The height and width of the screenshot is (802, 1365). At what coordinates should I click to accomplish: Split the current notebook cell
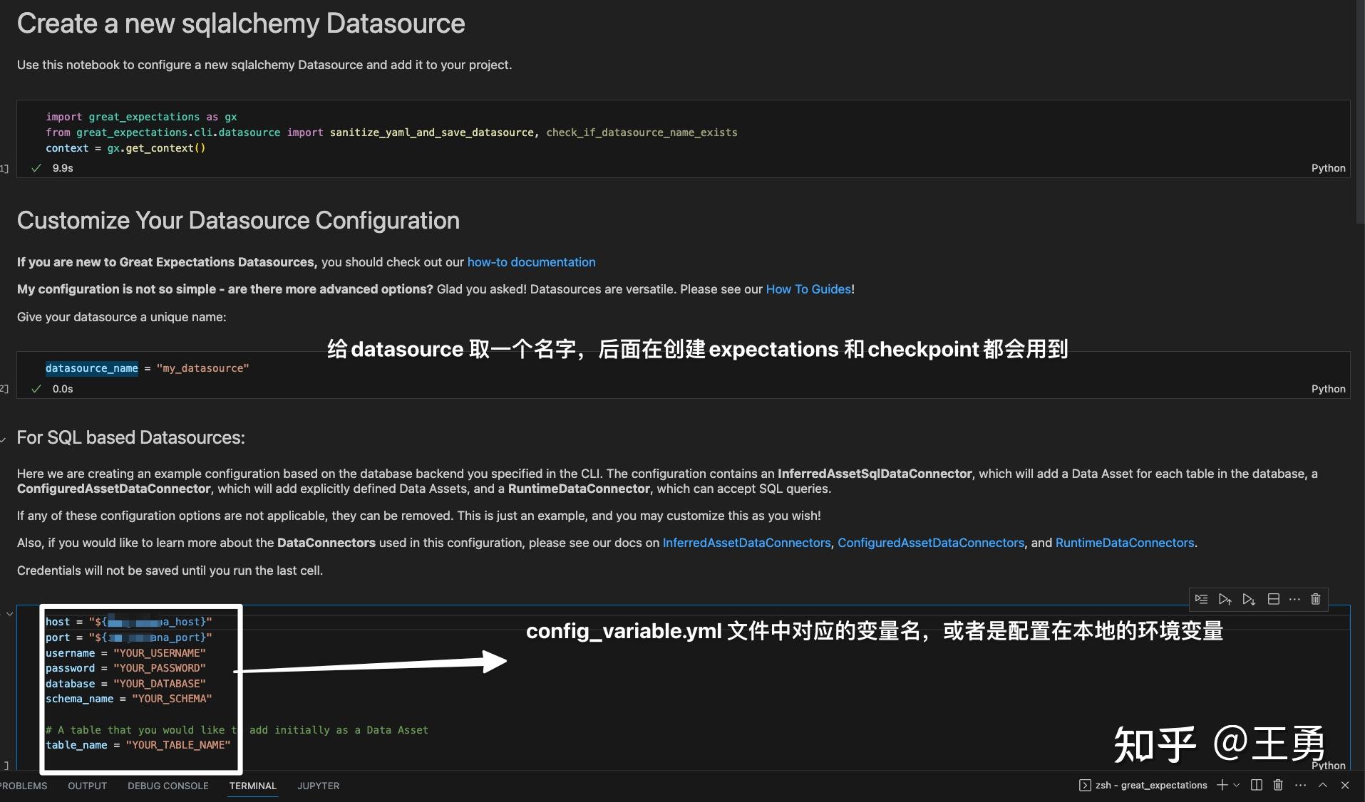tap(1273, 599)
